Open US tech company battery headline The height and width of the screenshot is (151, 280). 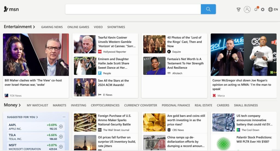coord(255,120)
